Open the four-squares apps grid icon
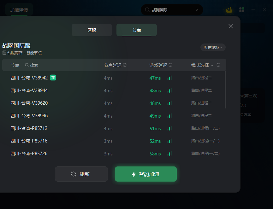 [242, 10]
